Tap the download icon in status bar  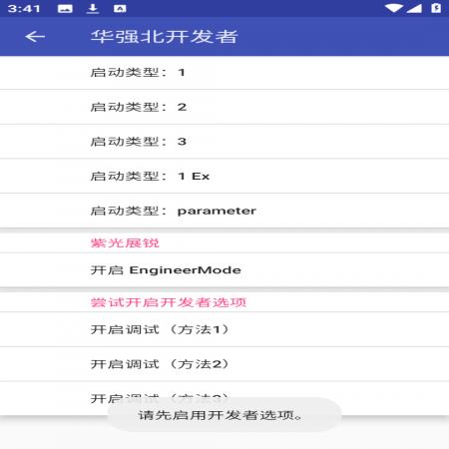(x=93, y=9)
